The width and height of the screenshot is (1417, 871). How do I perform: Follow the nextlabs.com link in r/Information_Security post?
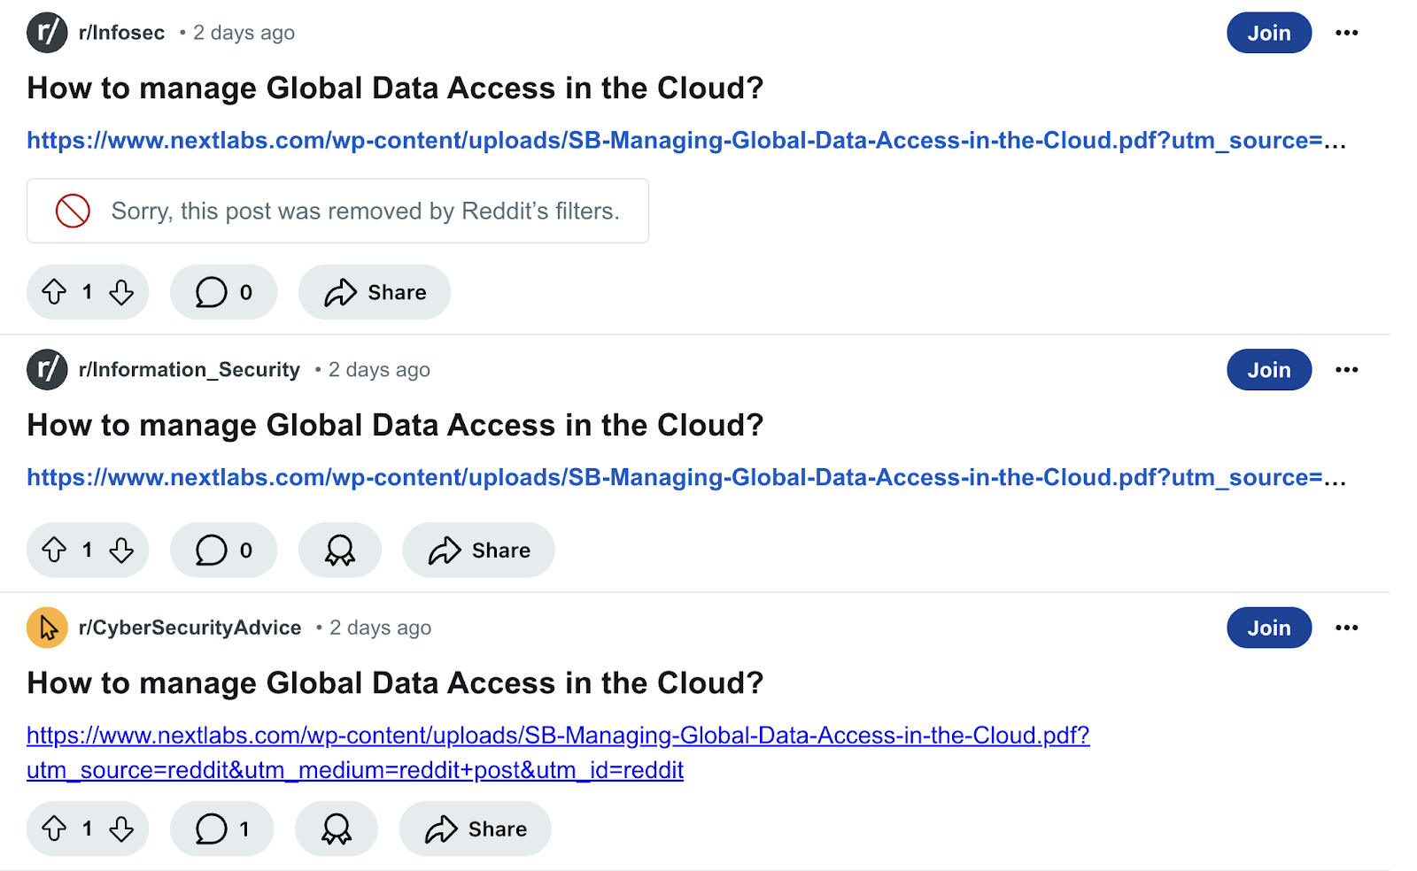pos(686,477)
